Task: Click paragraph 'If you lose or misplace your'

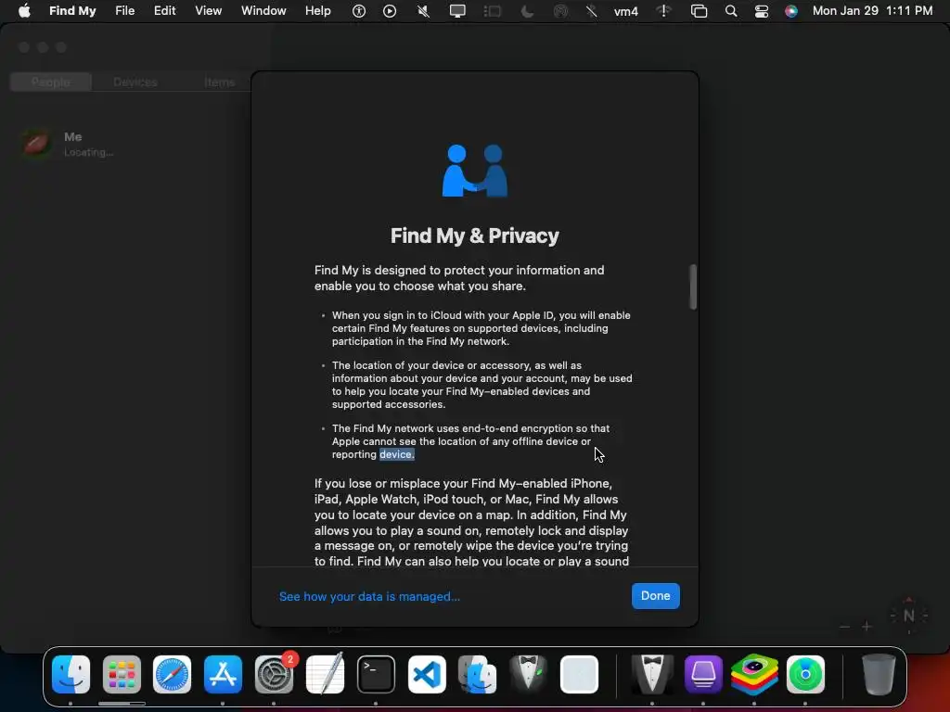Action: pyautogui.click(x=471, y=522)
